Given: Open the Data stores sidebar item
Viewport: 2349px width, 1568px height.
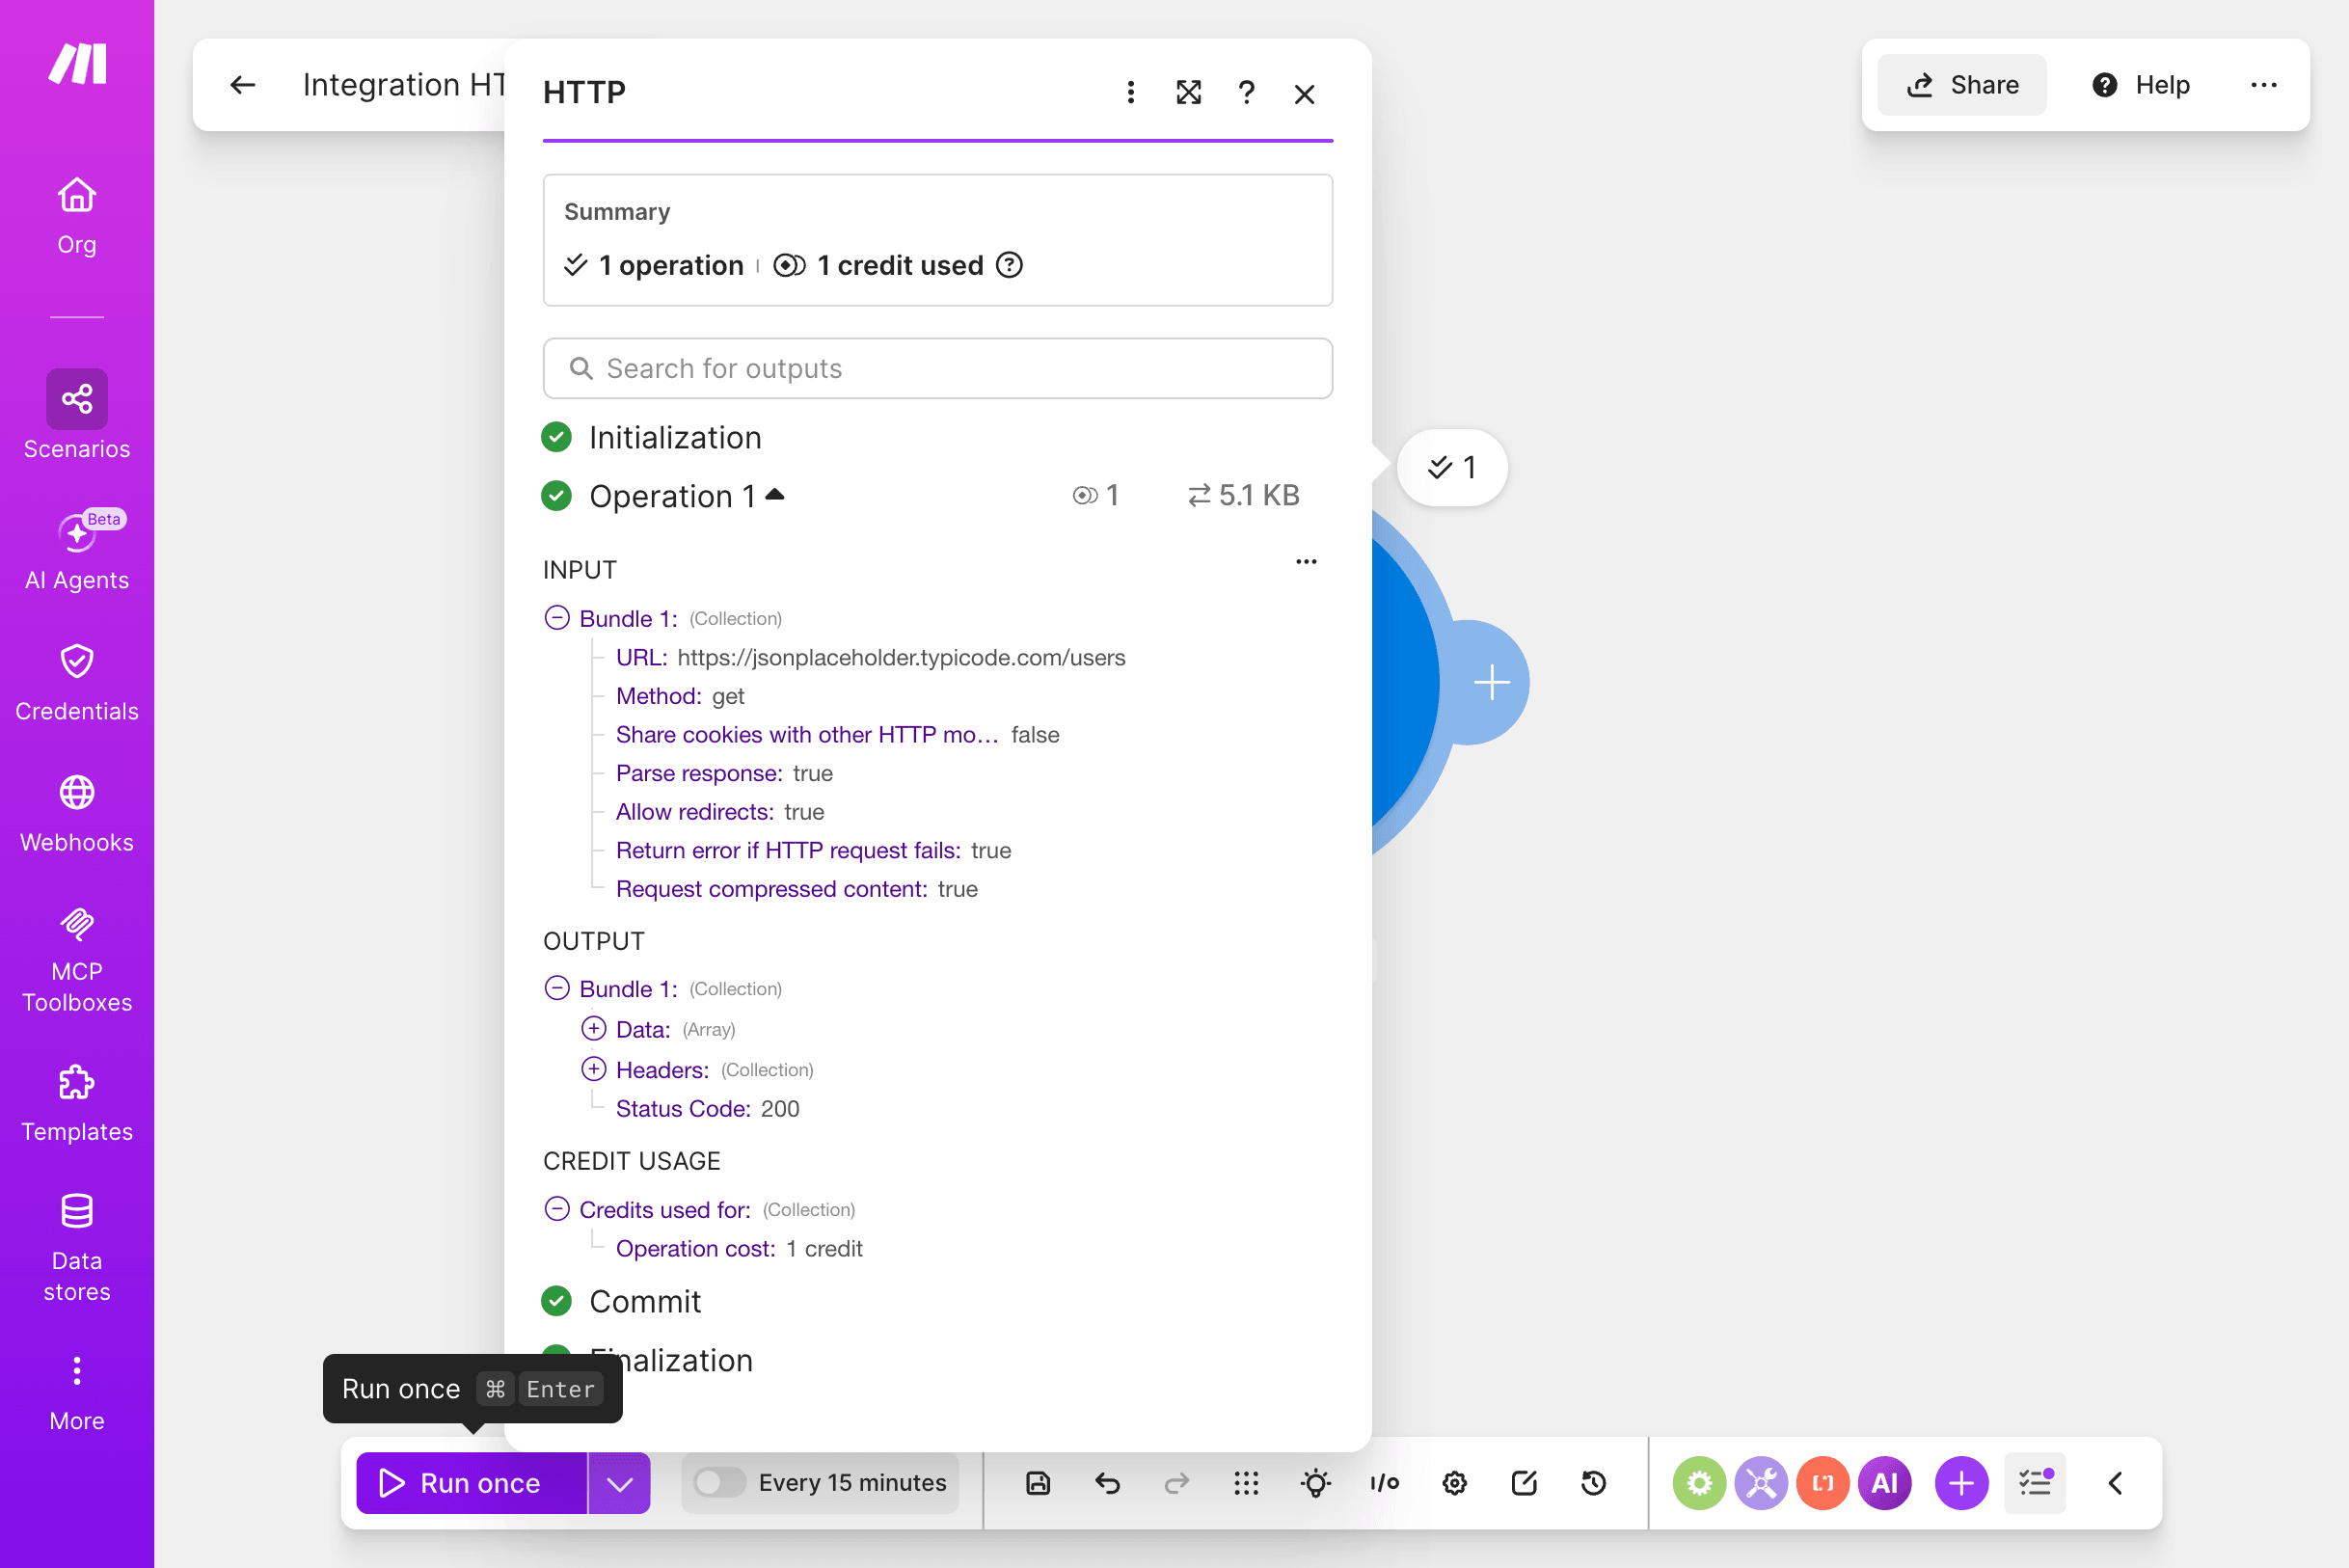Looking at the screenshot, I should (77, 1248).
